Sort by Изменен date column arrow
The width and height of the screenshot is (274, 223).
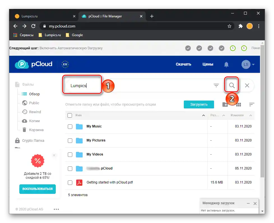[x=250, y=115]
